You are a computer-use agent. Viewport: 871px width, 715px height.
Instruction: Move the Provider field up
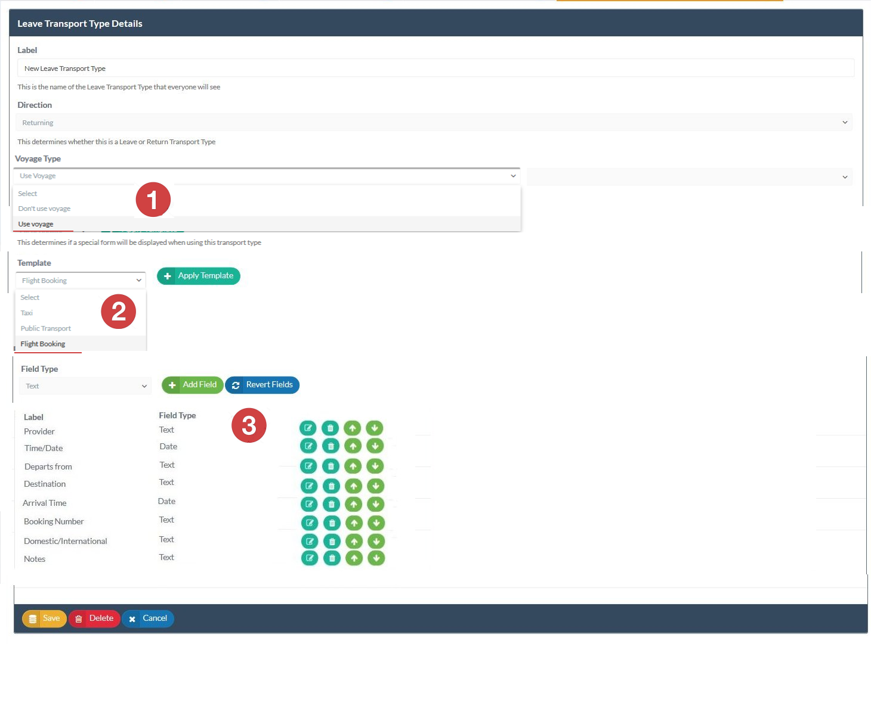[x=353, y=428]
